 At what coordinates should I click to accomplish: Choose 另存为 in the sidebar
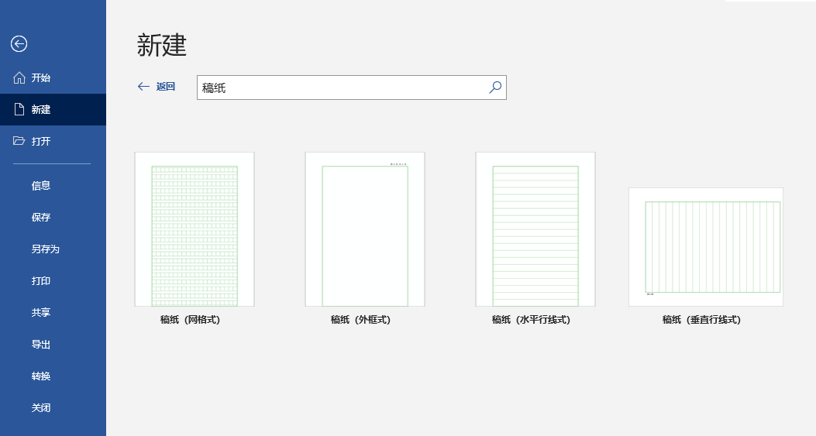point(53,249)
